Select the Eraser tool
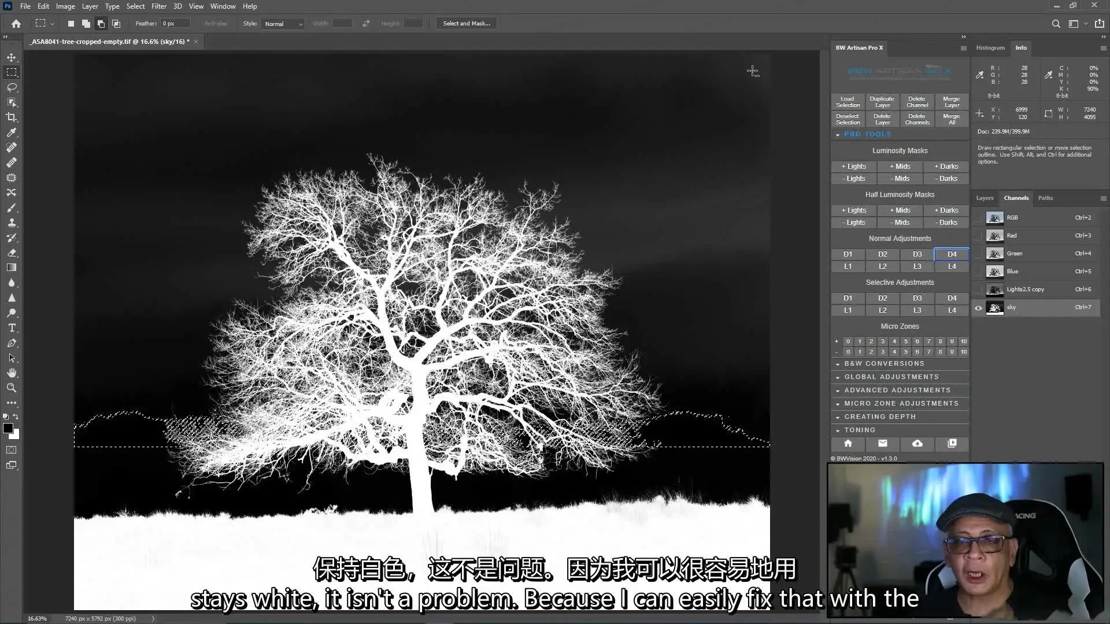Screen dimensions: 1110x624 [x=12, y=252]
